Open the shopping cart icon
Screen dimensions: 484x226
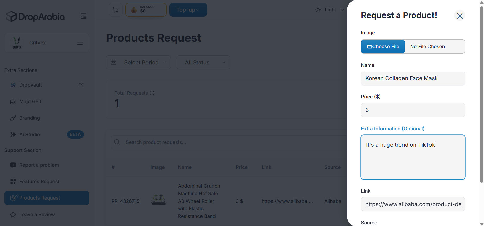pos(115,10)
